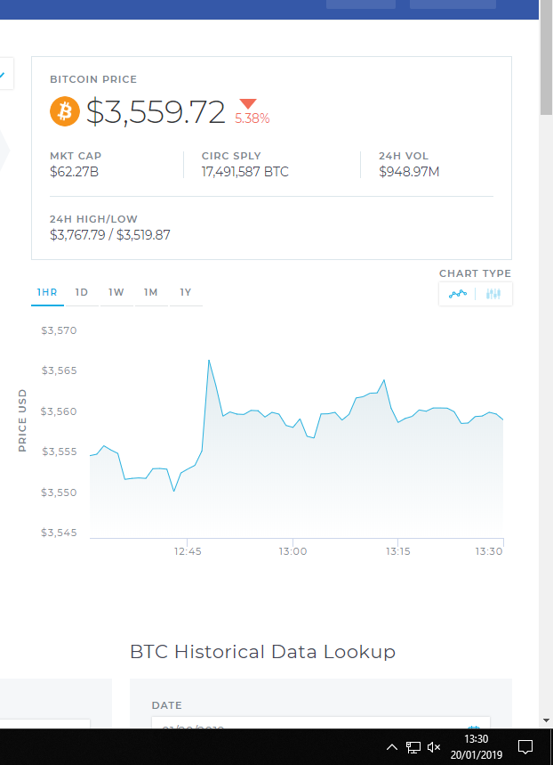Click the red price-down triangle indicator
This screenshot has width=553, height=765.
pos(248,103)
